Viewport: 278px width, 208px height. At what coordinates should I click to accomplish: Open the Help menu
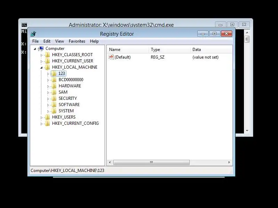[94, 41]
